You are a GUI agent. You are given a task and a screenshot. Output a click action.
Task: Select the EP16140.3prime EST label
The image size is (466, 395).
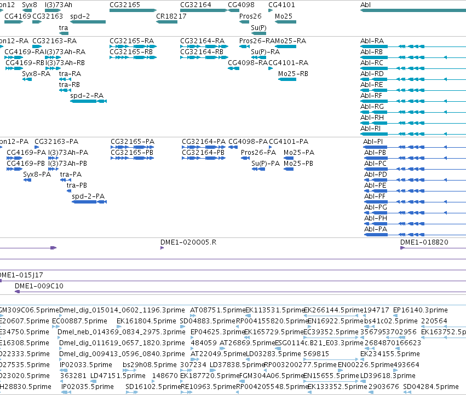pos(420,310)
